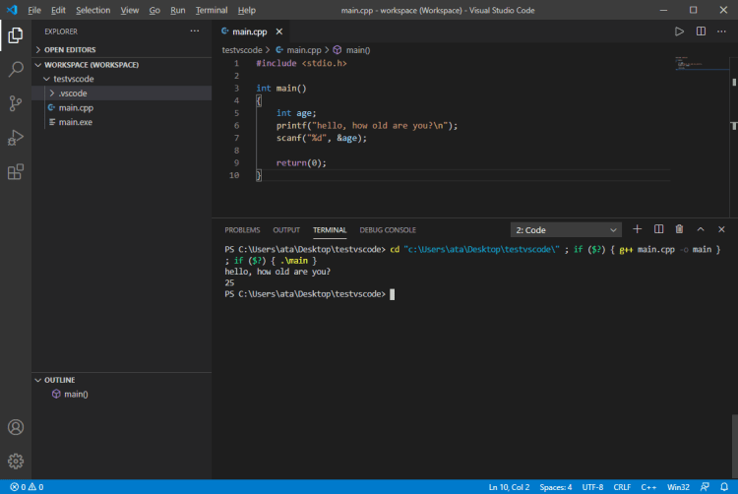Viewport: 738px width, 494px height.
Task: Split the editor to the right
Action: pyautogui.click(x=701, y=31)
